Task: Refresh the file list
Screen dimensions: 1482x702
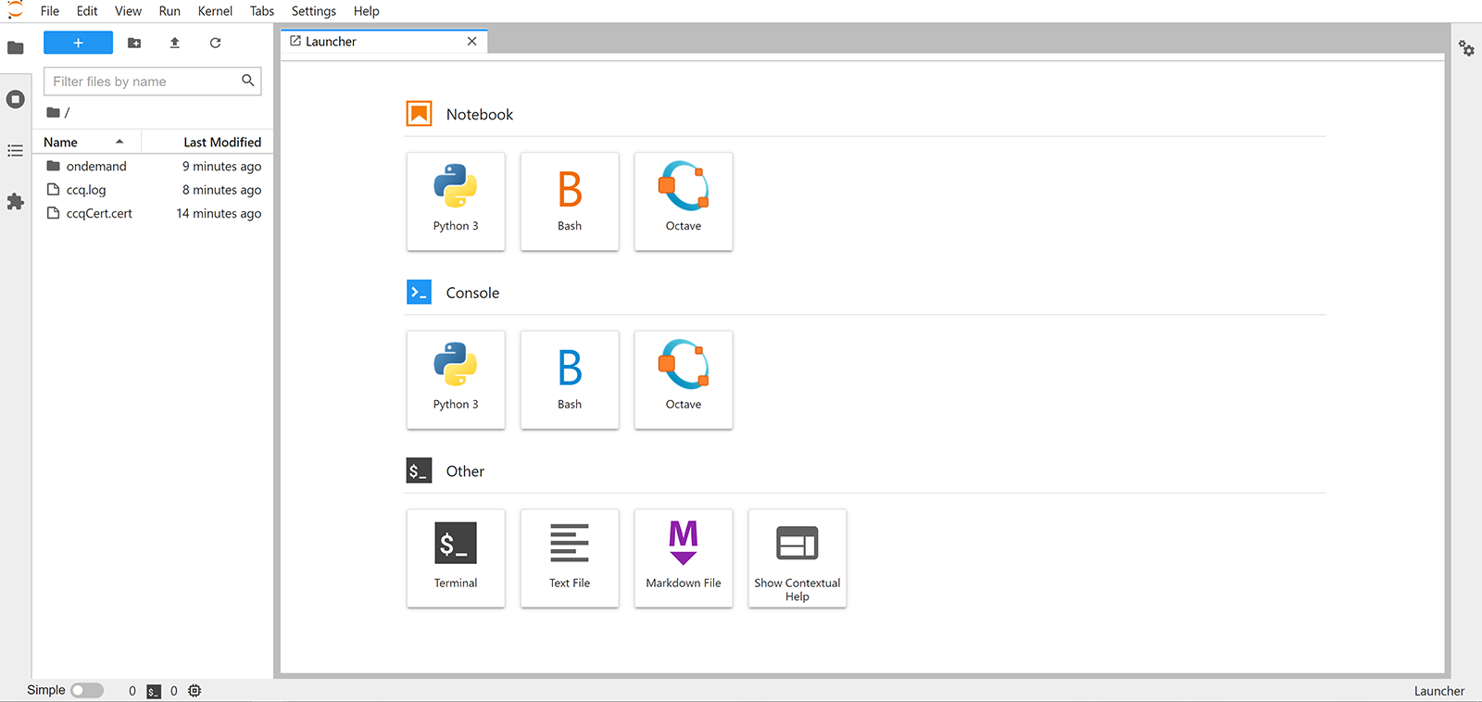Action: point(215,43)
